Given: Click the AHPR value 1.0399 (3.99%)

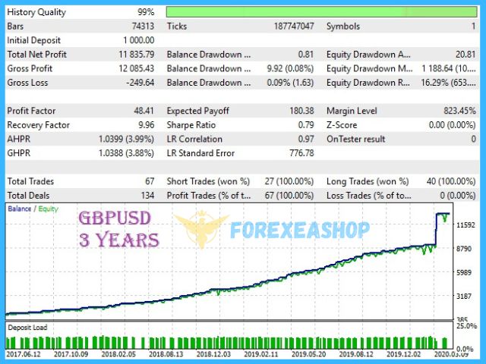Looking at the screenshot, I should (127, 140).
